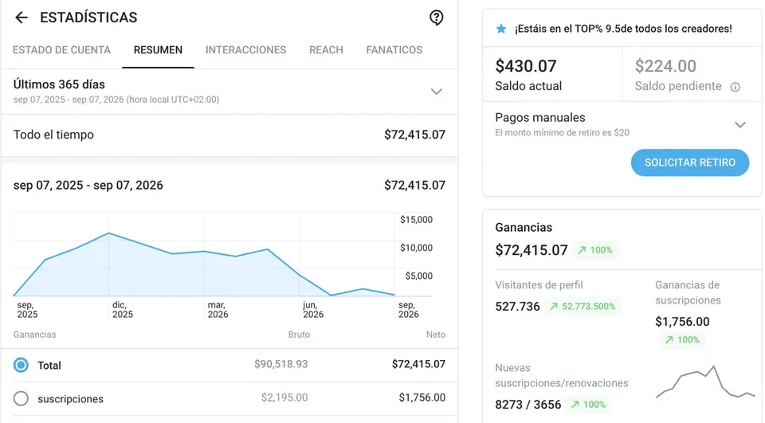Click the earnings chart peak near dic, 2025
765x423 pixels.
click(108, 233)
